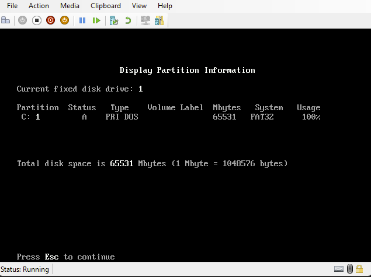371x277 pixels.
Task: Click the grey Start power icon
Action: [x=22, y=20]
